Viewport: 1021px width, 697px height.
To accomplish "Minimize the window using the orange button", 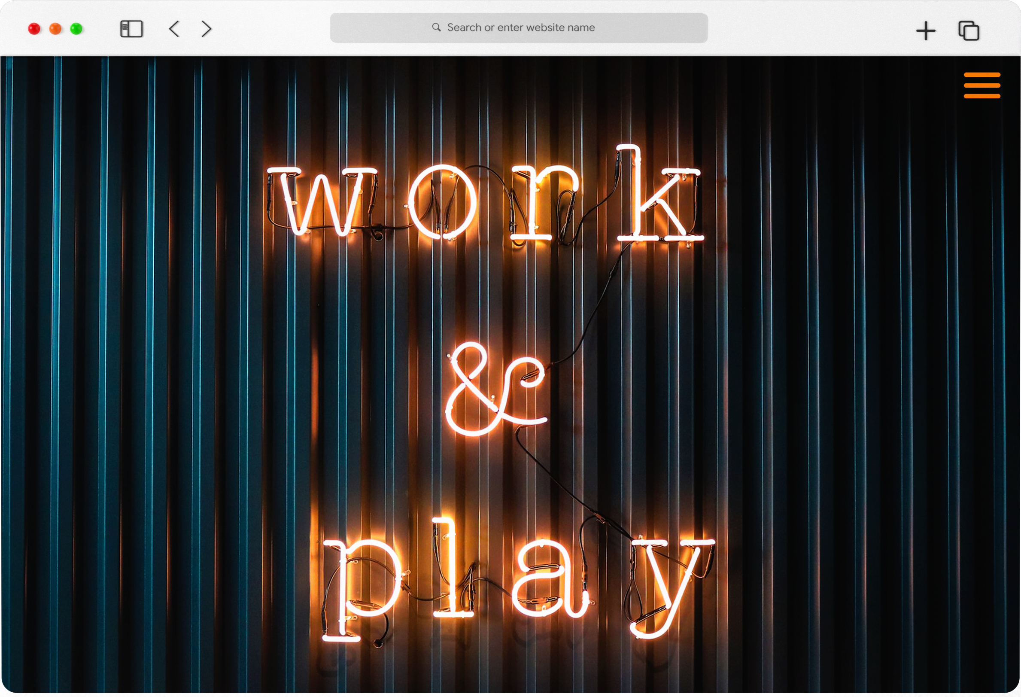I will coord(55,29).
